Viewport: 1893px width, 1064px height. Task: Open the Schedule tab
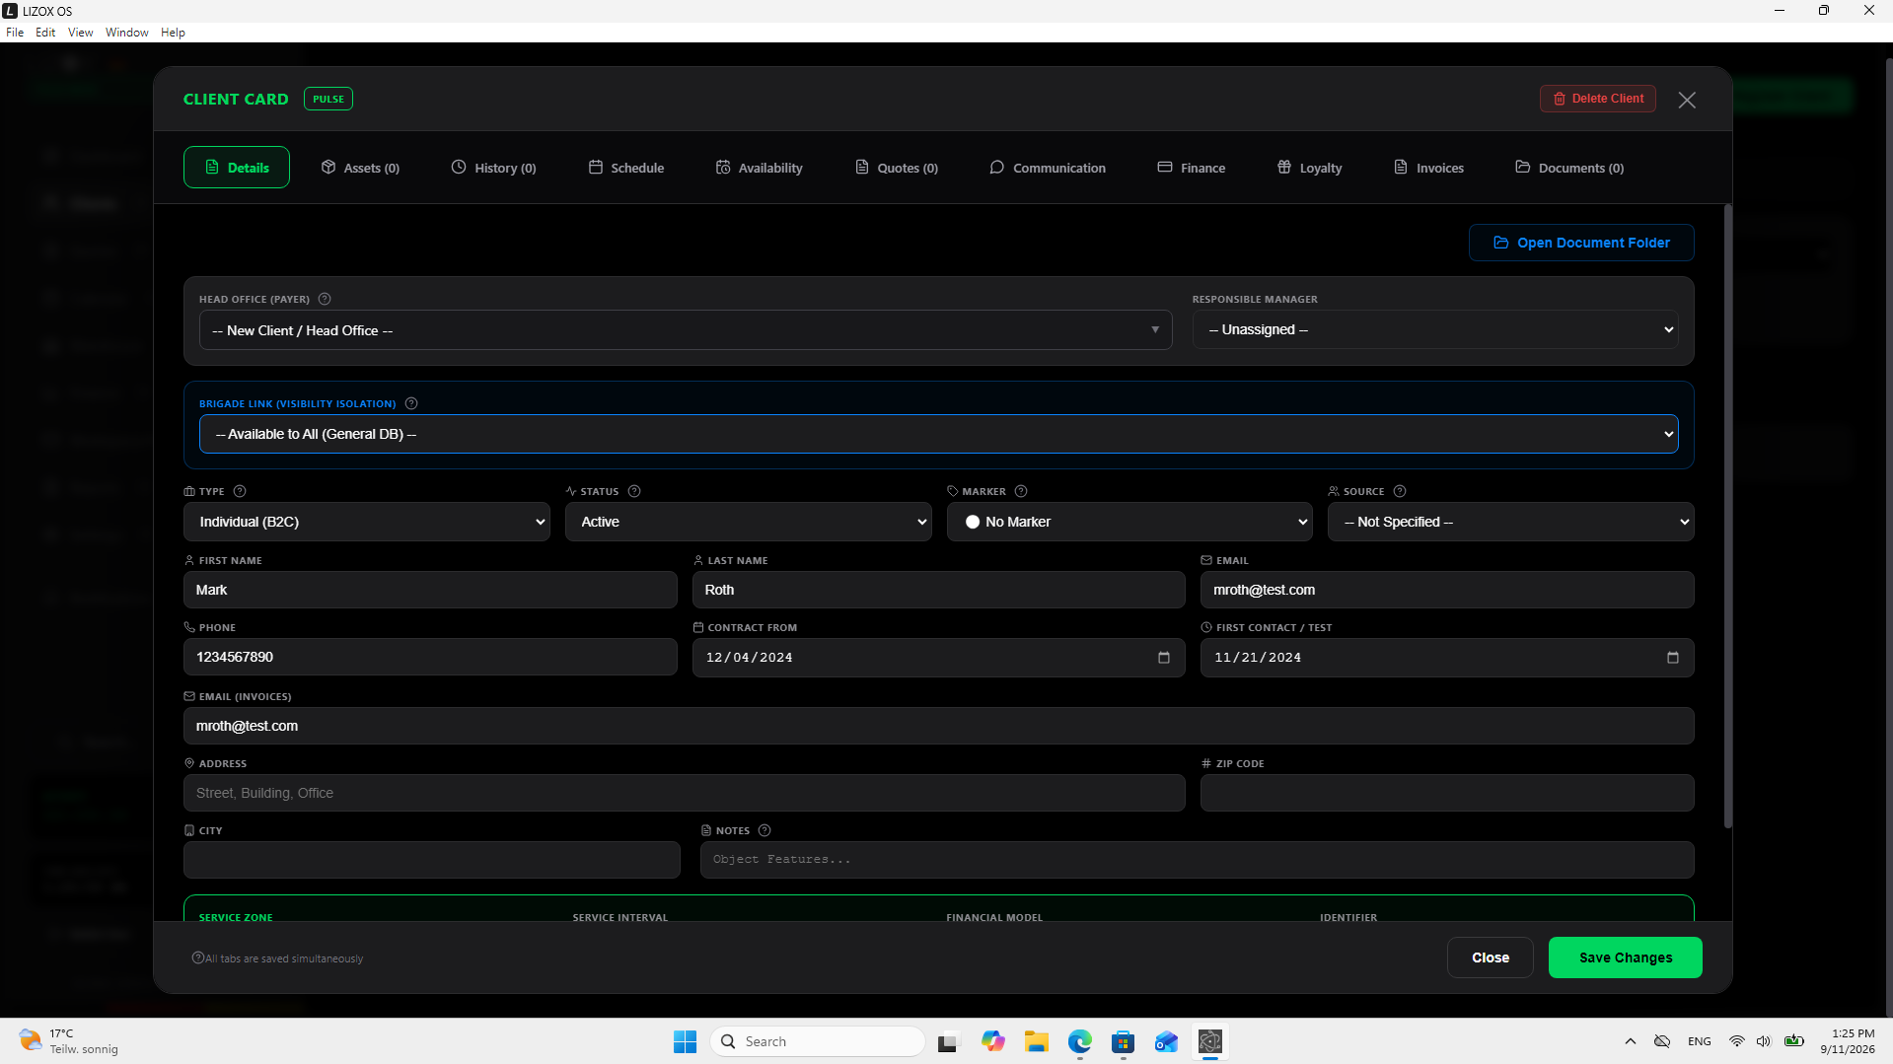tap(626, 168)
